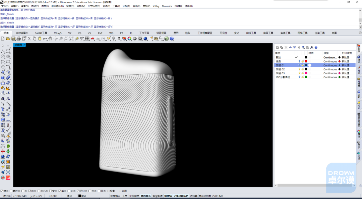Open Options with the gear icon

156,39
